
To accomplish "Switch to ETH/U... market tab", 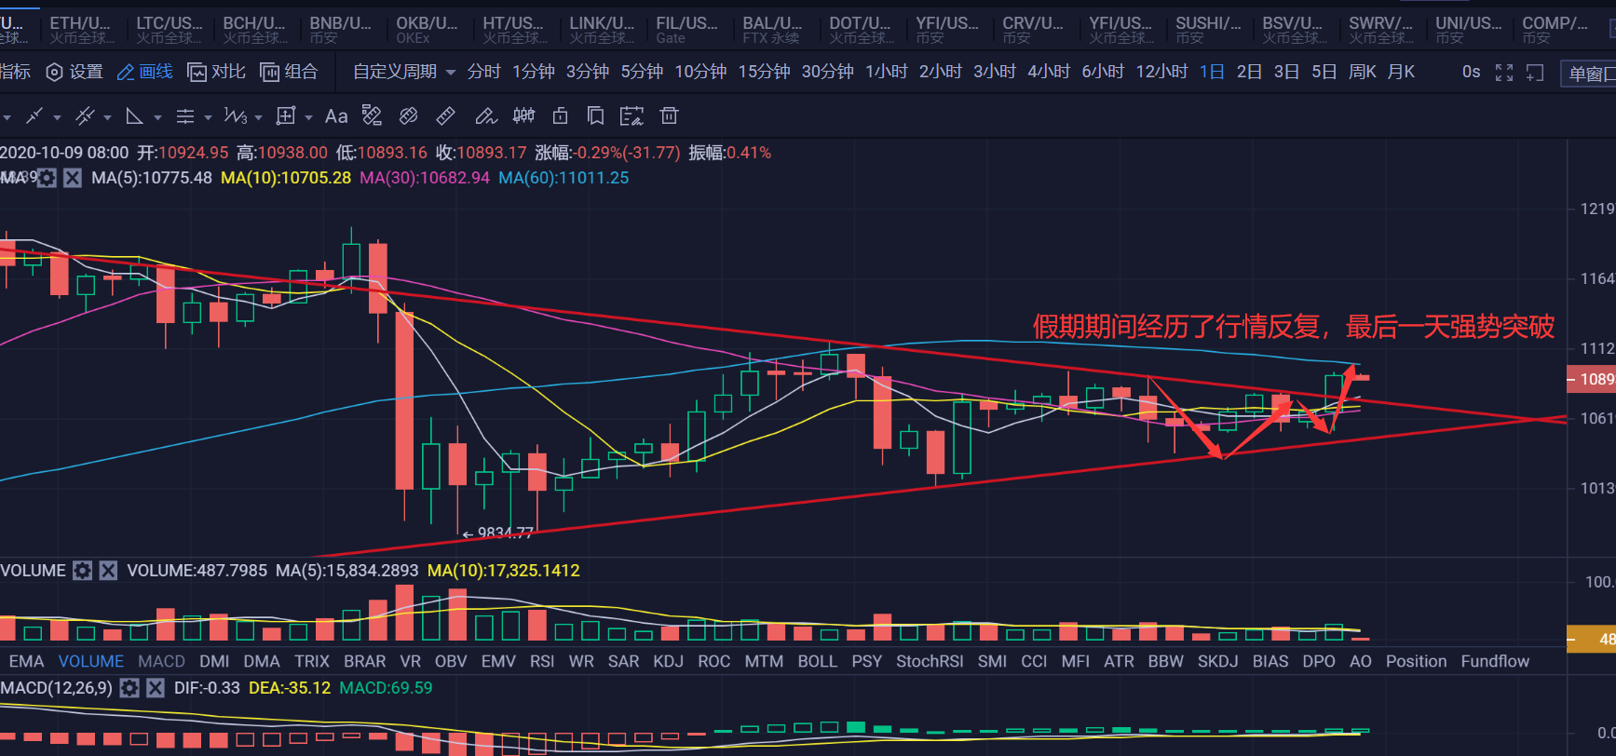I will click(x=81, y=30).
